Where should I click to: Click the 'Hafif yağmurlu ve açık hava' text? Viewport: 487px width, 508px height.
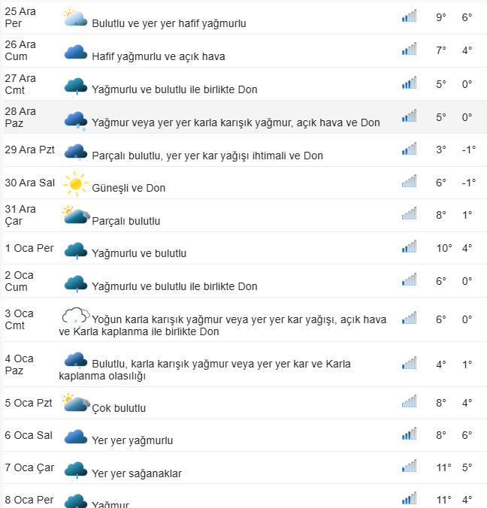click(159, 56)
